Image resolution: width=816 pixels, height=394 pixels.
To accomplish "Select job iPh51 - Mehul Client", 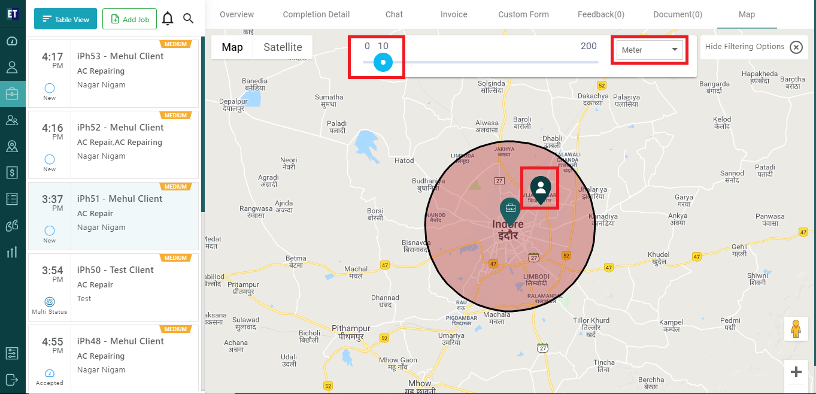I will (113, 216).
